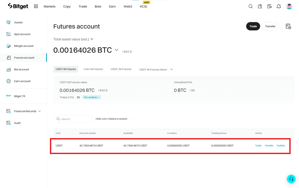
Task: Click the Bot account sidebar icon
Action: pos(9,69)
